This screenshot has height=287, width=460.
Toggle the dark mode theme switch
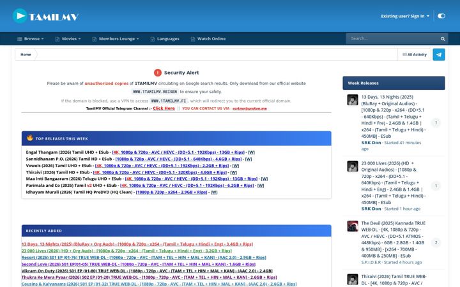coord(441,16)
